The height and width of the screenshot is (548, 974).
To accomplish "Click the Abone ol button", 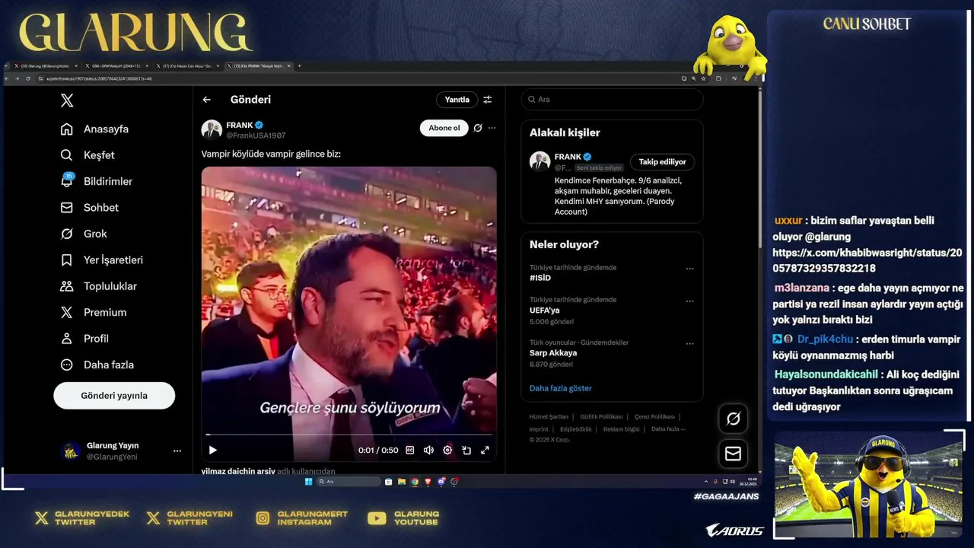I will coord(444,128).
